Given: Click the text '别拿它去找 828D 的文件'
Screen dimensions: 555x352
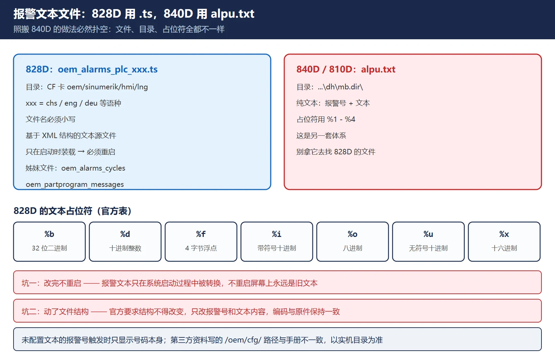Looking at the screenshot, I should pos(336,152).
